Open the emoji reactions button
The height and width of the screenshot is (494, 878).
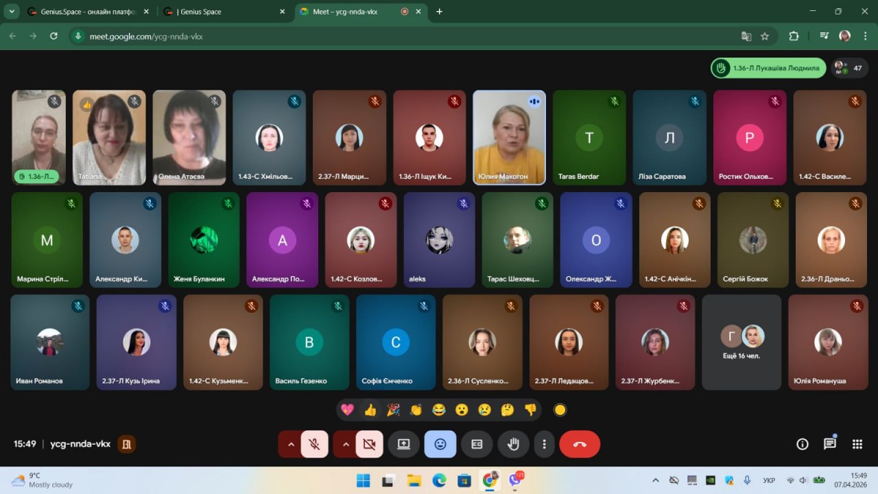(440, 445)
